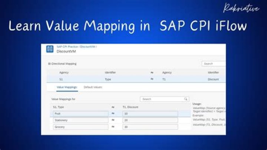Viewport: 267px width, 150px height.
Task: Click the Value Mappings for label
Action: pyautogui.click(x=63, y=99)
